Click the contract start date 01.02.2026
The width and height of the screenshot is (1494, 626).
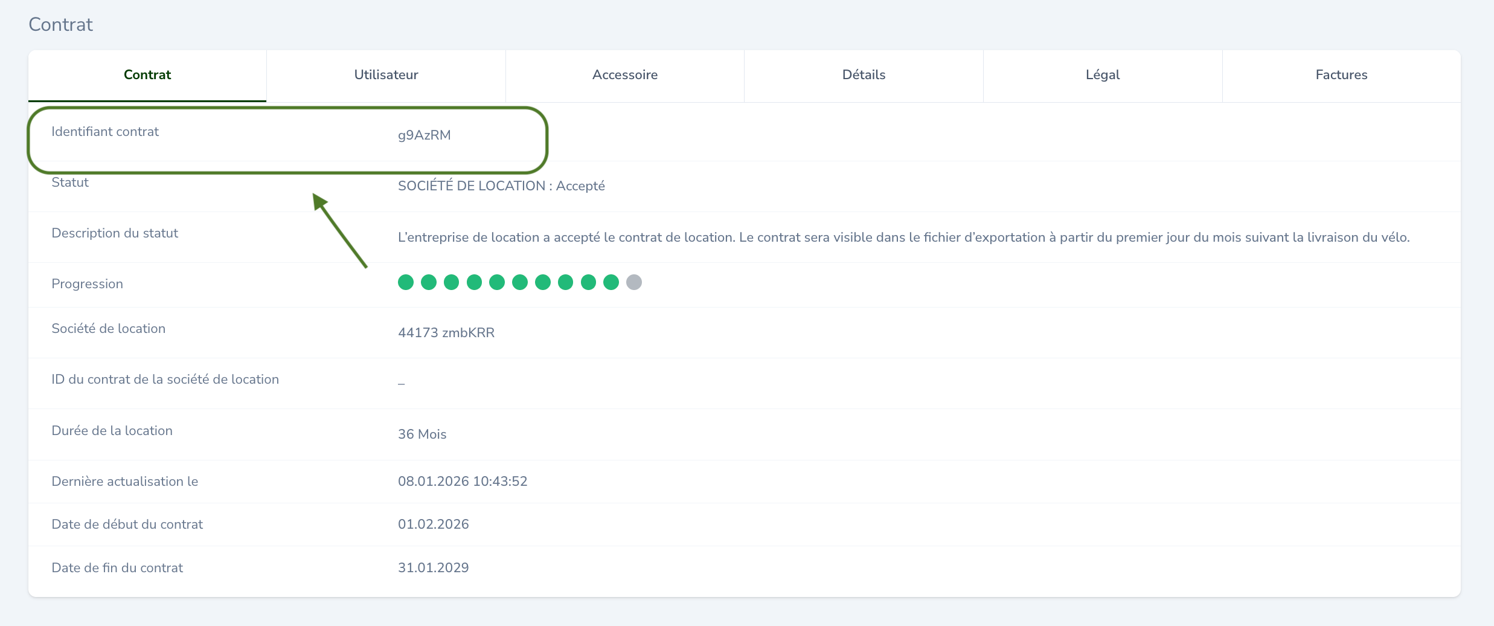click(433, 524)
